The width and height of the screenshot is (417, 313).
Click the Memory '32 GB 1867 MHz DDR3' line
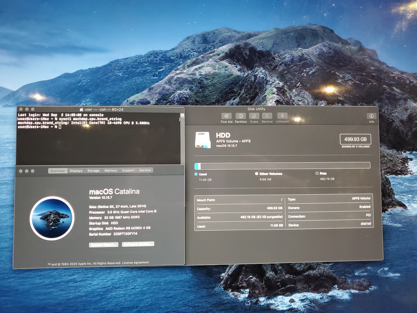tap(114, 217)
